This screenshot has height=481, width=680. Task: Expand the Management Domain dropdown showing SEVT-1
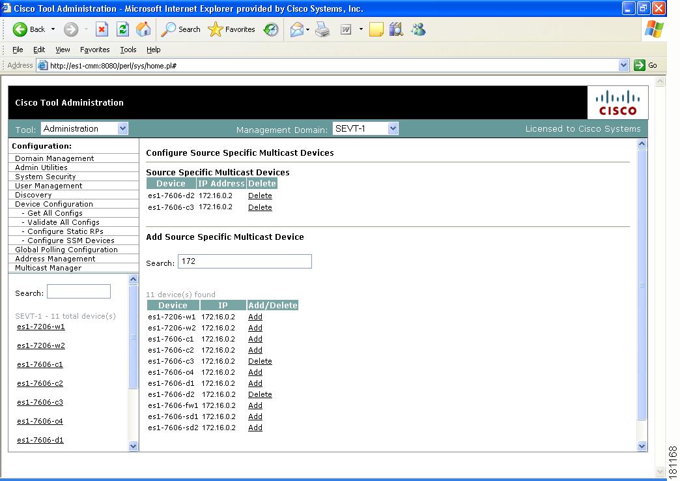(393, 128)
